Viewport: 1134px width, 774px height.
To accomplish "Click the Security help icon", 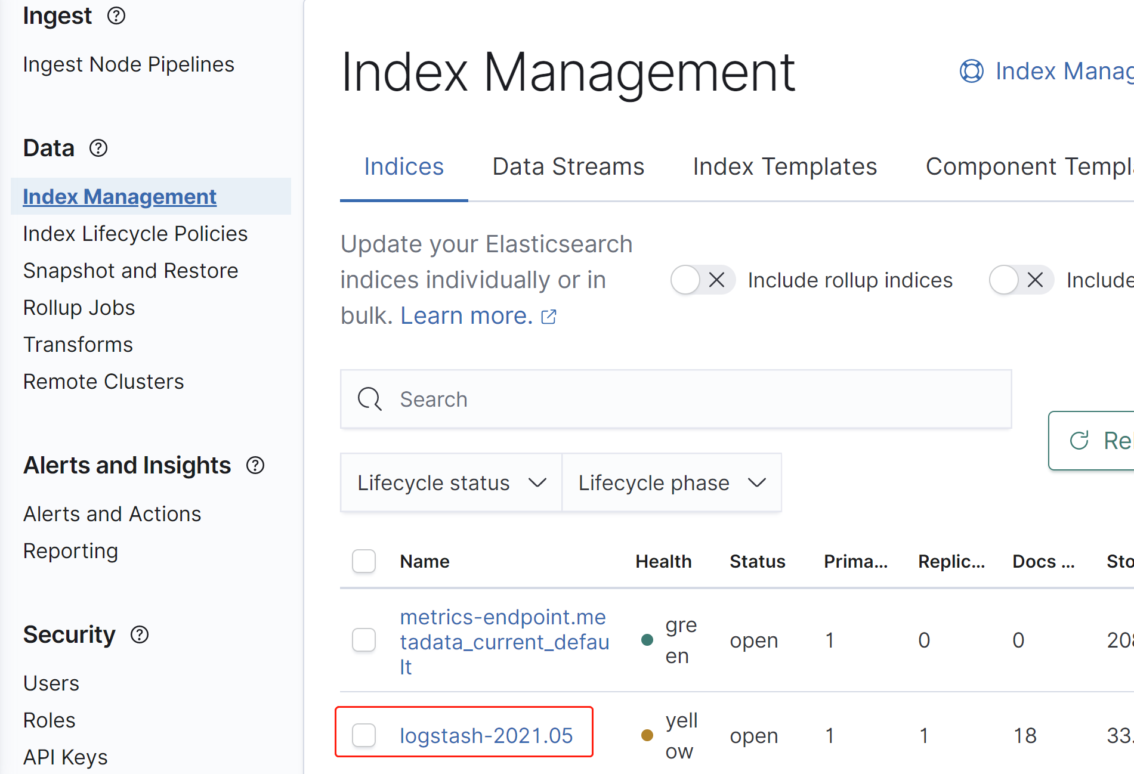I will pyautogui.click(x=140, y=635).
